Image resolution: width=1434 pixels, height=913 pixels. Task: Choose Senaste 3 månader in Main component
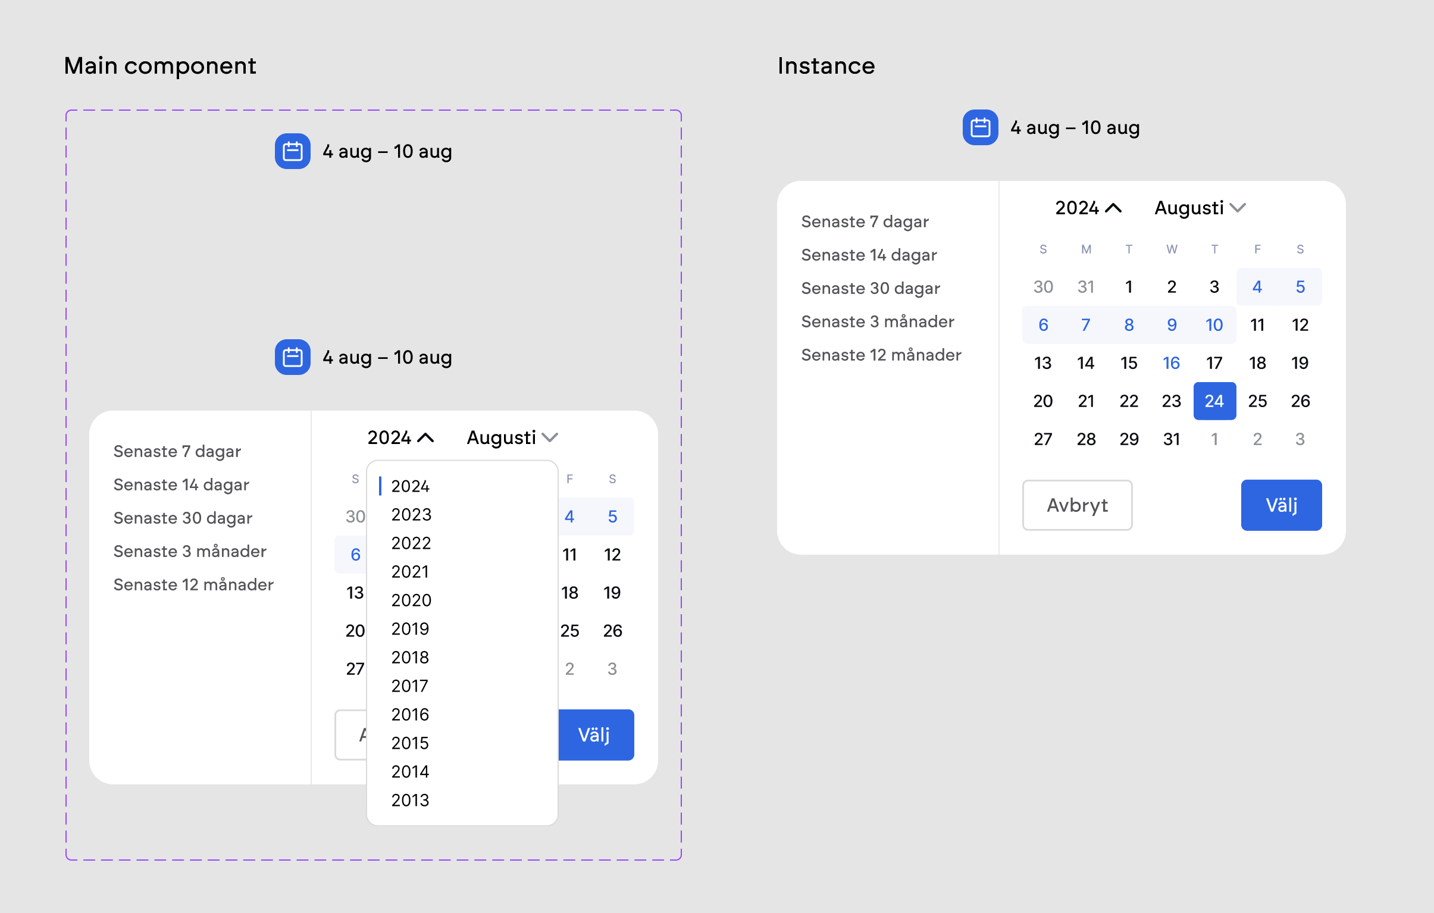pyautogui.click(x=190, y=552)
